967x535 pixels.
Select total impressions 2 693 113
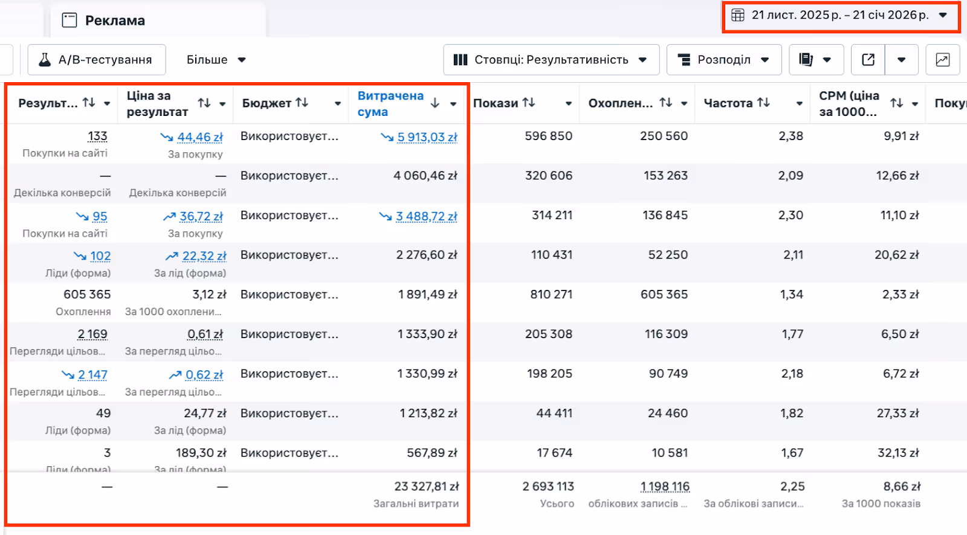(x=548, y=487)
